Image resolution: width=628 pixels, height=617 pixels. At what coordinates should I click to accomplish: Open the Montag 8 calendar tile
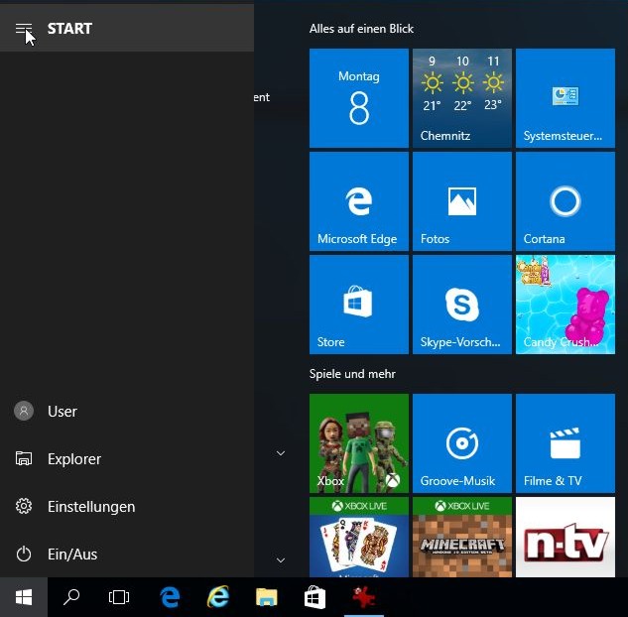pyautogui.click(x=359, y=98)
